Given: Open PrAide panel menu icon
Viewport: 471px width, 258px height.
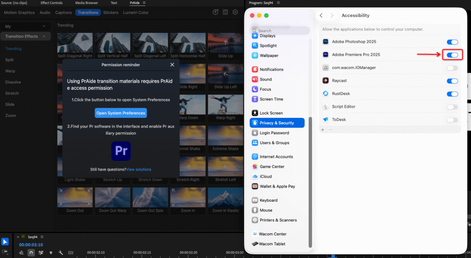Looking at the screenshot, I should (144, 3).
